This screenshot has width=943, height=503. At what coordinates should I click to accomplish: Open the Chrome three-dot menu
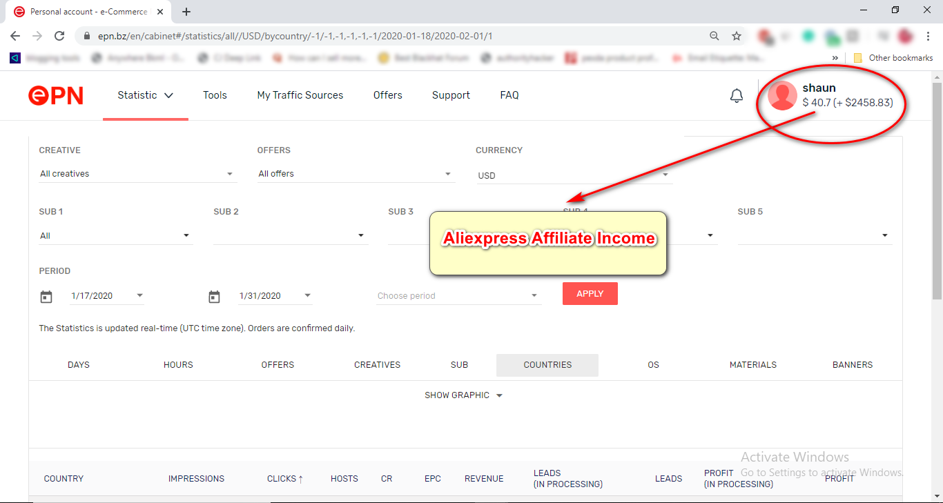tap(929, 36)
